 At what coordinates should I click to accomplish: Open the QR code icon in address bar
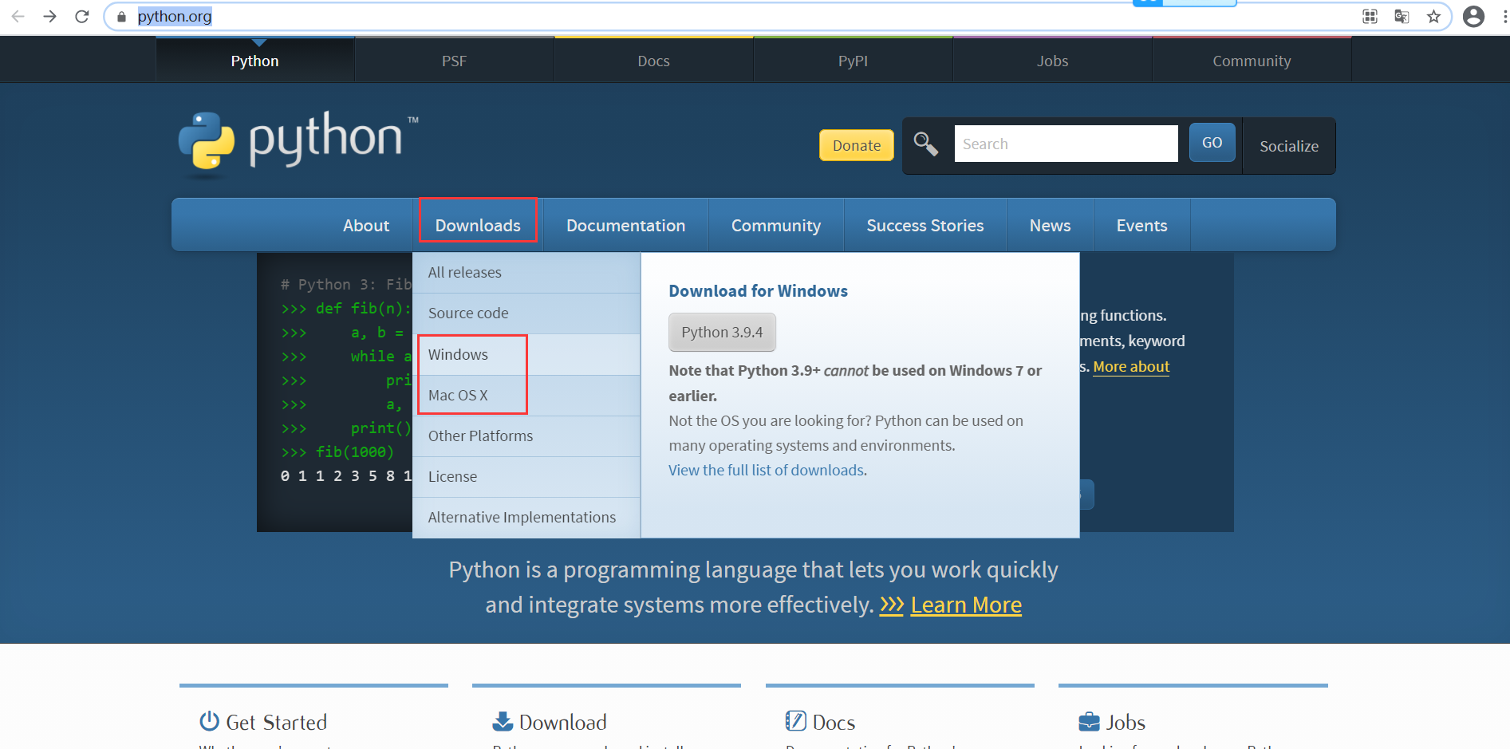(x=1370, y=16)
